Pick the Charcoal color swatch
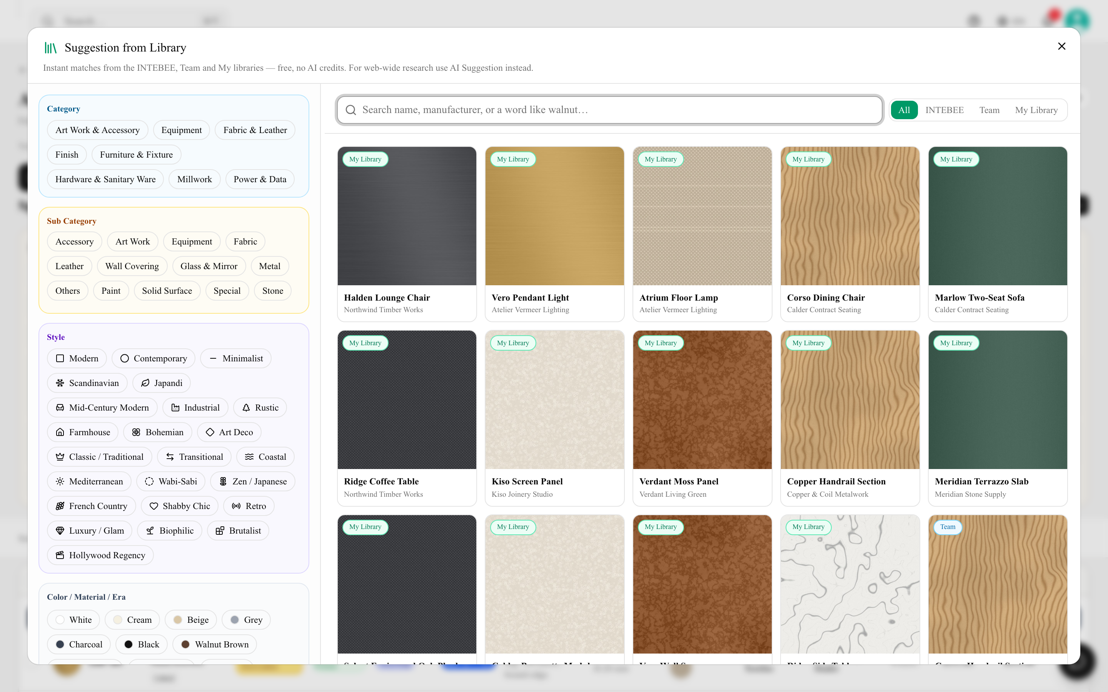The height and width of the screenshot is (692, 1108). [x=60, y=644]
